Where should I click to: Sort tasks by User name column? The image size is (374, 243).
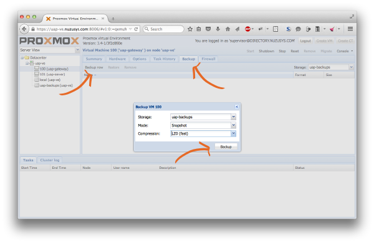(134, 168)
